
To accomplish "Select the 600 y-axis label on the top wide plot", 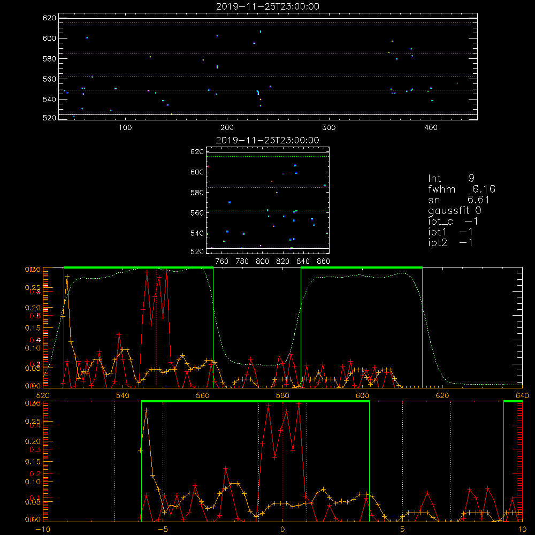I will point(49,38).
